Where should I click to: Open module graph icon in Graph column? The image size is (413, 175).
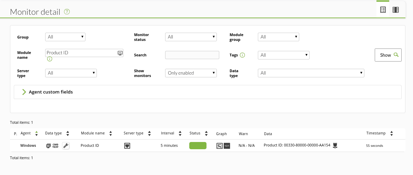[x=220, y=145]
